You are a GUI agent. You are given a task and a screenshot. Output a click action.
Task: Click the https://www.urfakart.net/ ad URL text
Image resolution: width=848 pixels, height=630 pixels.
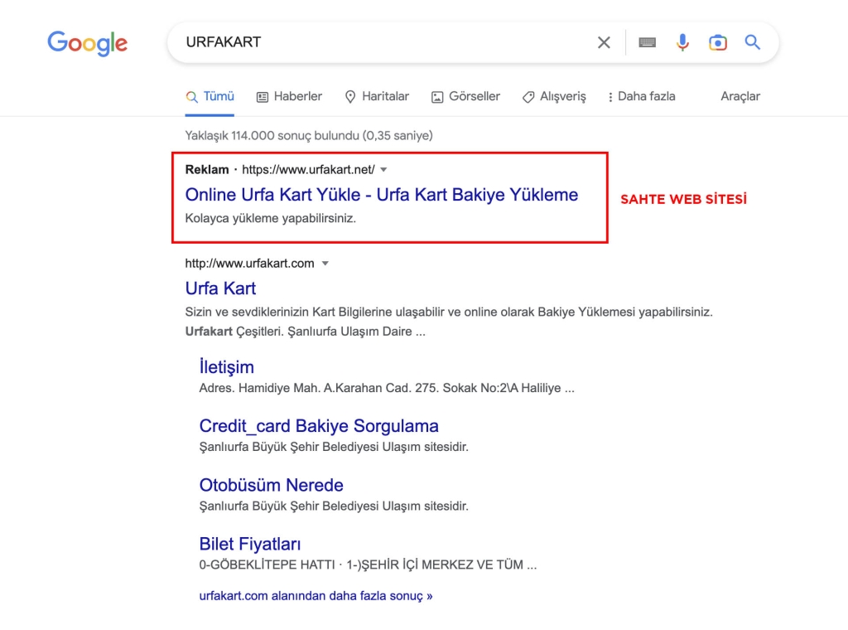pos(308,170)
